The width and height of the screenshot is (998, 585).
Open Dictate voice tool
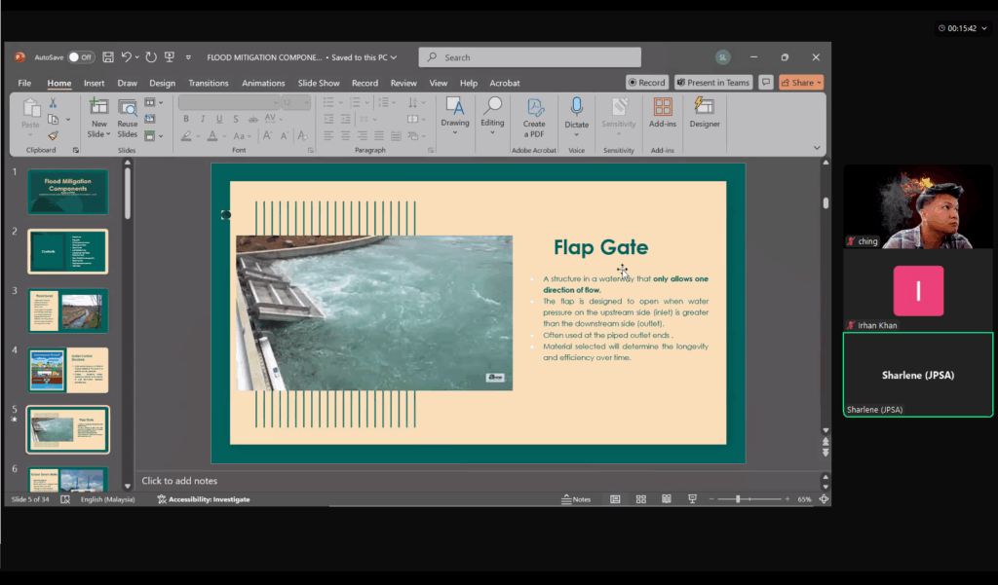[576, 112]
